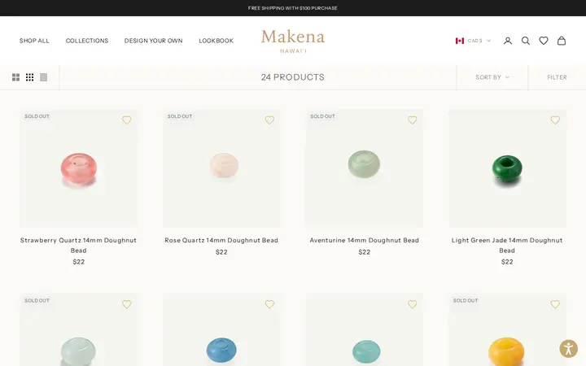Open the Lookbook menu item
This screenshot has height=366, width=586.
coord(216,41)
